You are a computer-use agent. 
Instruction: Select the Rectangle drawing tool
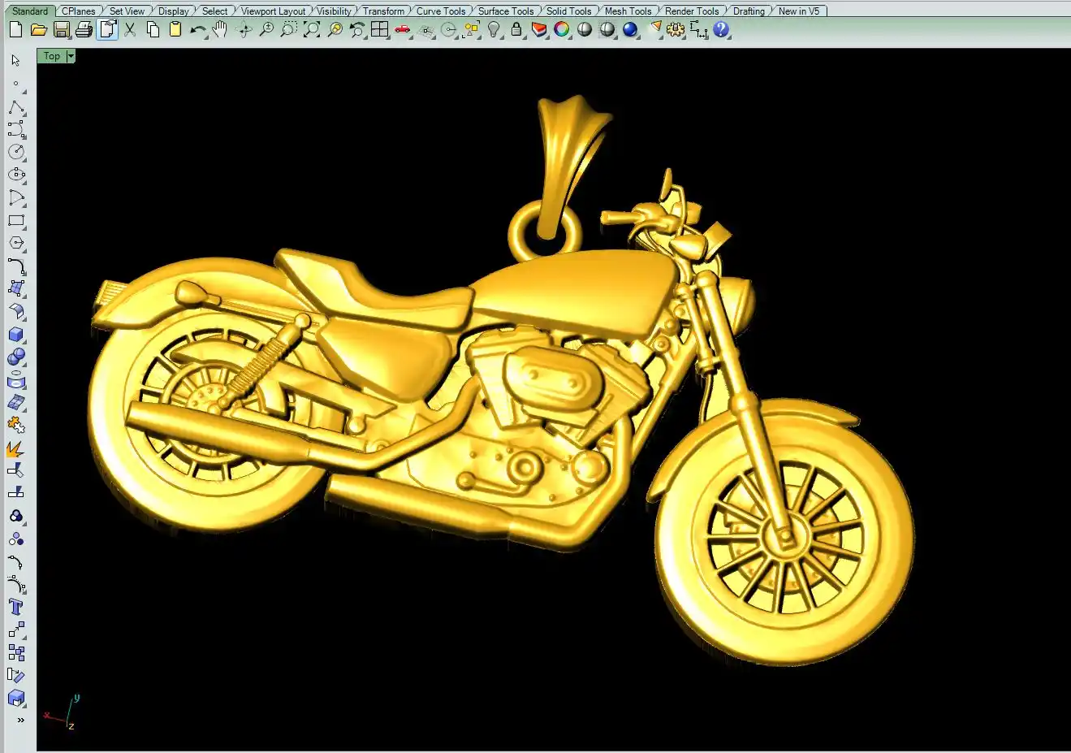click(16, 221)
